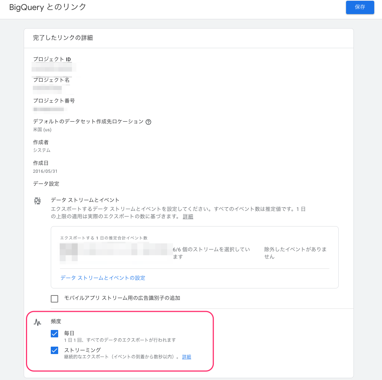Enable モバイルアプリ ストリーム用の広告識別子の追加 checkbox

54,298
